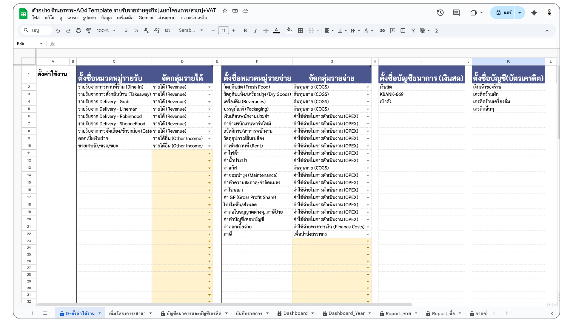
Task: Open the Gemini menu
Action: coord(146,18)
